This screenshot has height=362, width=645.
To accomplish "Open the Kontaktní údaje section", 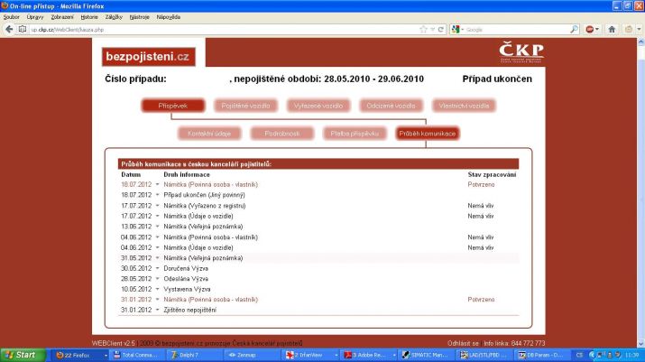I will pos(209,134).
